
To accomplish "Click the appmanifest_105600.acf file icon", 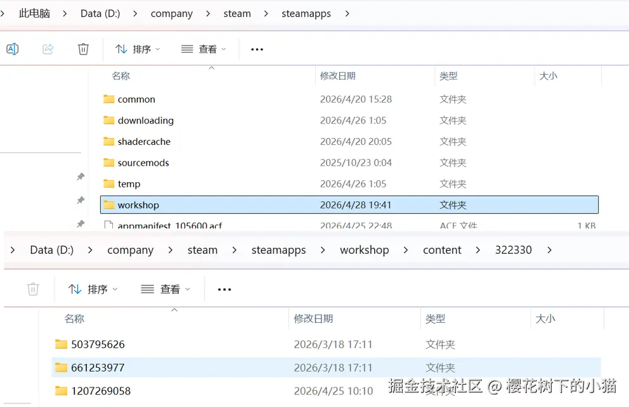I will coord(108,225).
